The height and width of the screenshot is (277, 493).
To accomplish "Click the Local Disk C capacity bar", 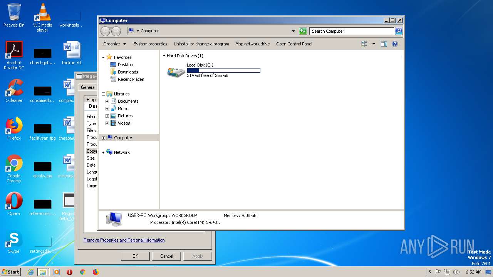I will point(223,70).
